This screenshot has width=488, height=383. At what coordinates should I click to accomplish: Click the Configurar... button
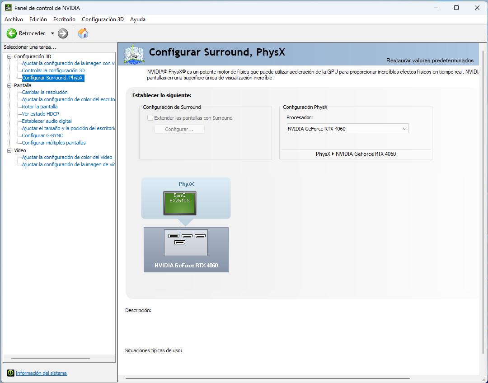click(179, 129)
